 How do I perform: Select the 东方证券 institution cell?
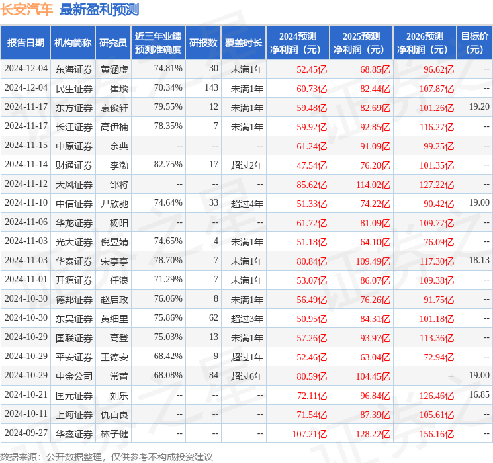click(74, 108)
